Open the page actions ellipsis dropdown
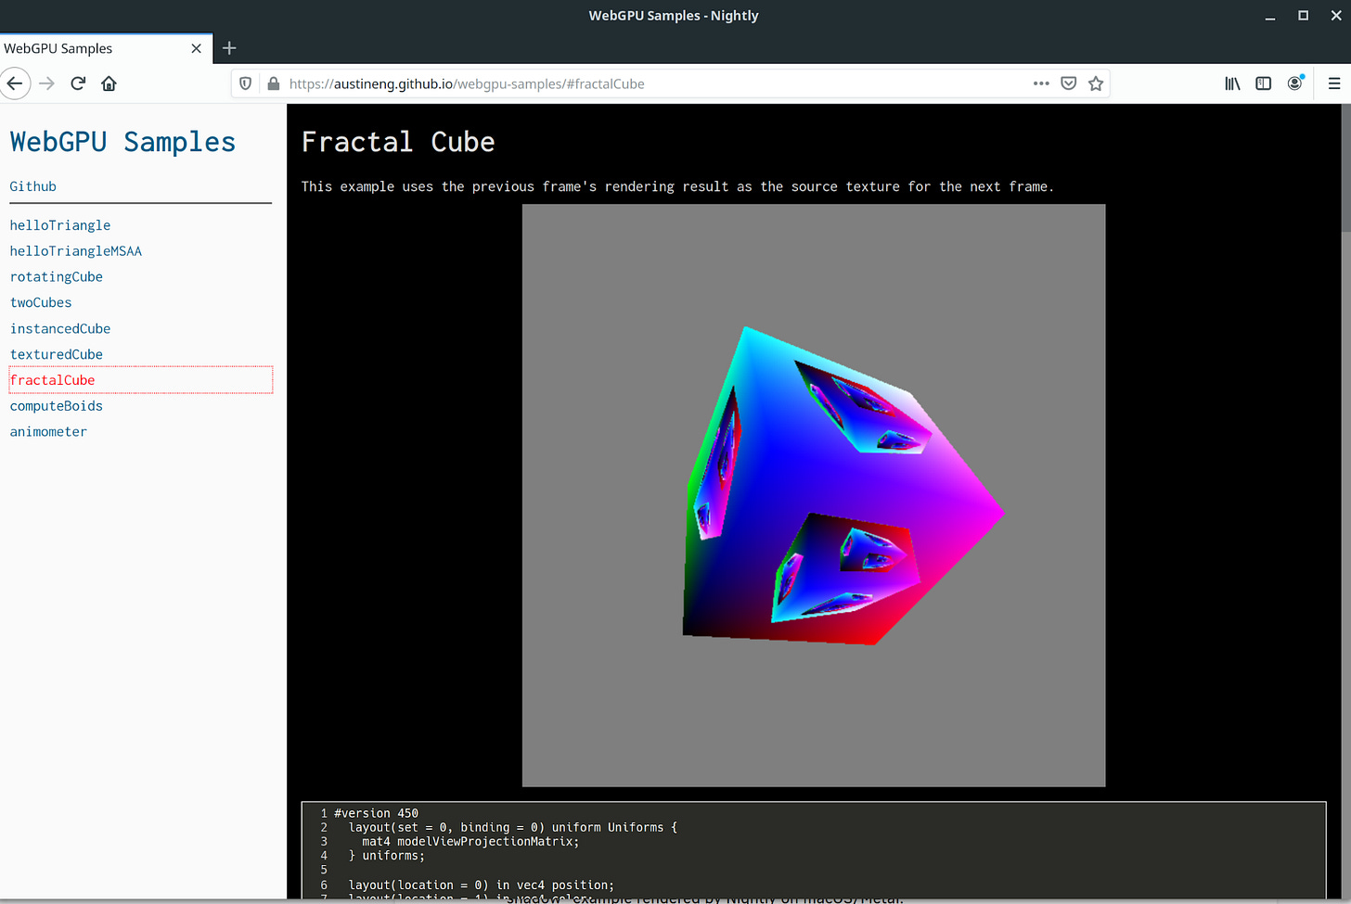This screenshot has height=904, width=1351. (1041, 83)
